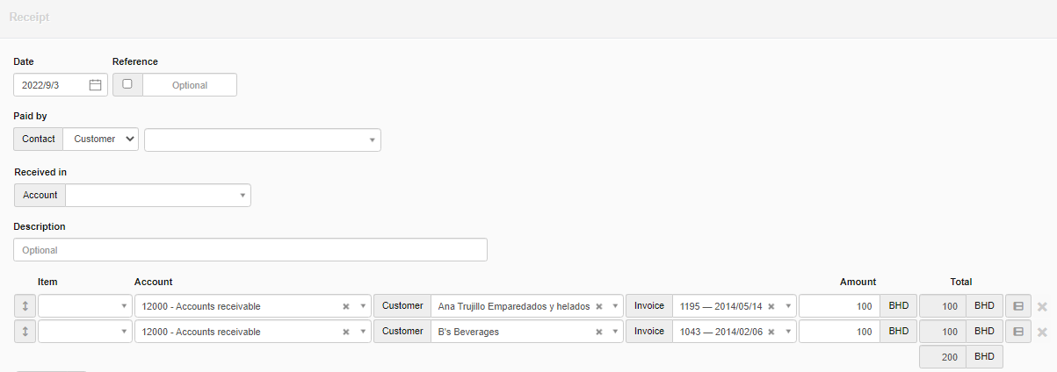
Task: Click Amount field in Ana Trujillo row
Action: 840,306
